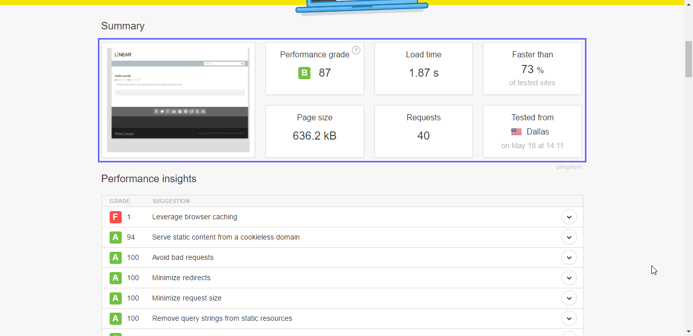
Task: Click the score 94 in cookieless domain row
Action: click(x=131, y=238)
